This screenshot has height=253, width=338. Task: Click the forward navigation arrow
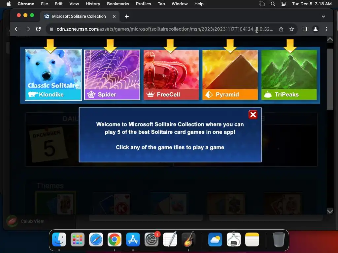pos(28,29)
